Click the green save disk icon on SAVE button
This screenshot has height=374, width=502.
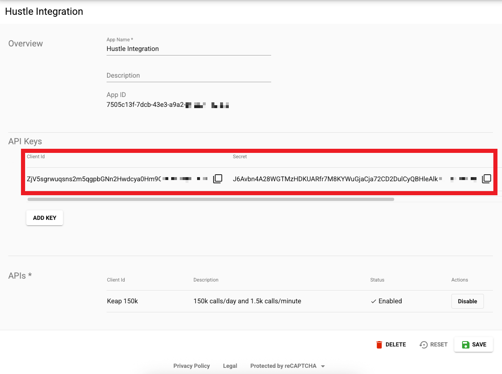[x=465, y=344]
